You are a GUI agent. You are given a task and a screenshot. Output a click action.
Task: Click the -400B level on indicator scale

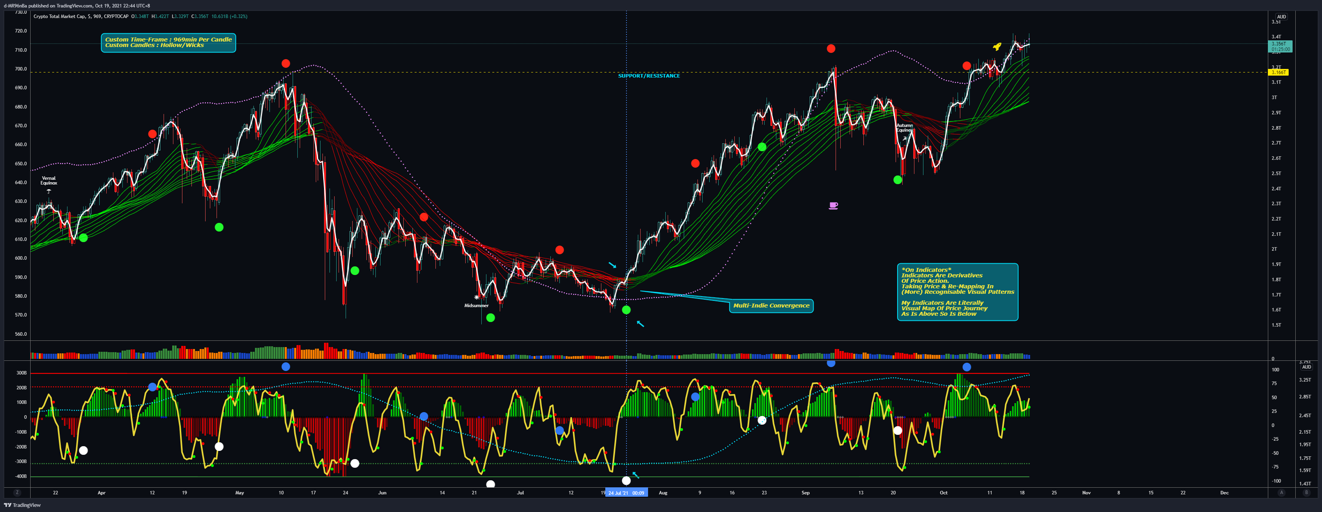(20, 476)
